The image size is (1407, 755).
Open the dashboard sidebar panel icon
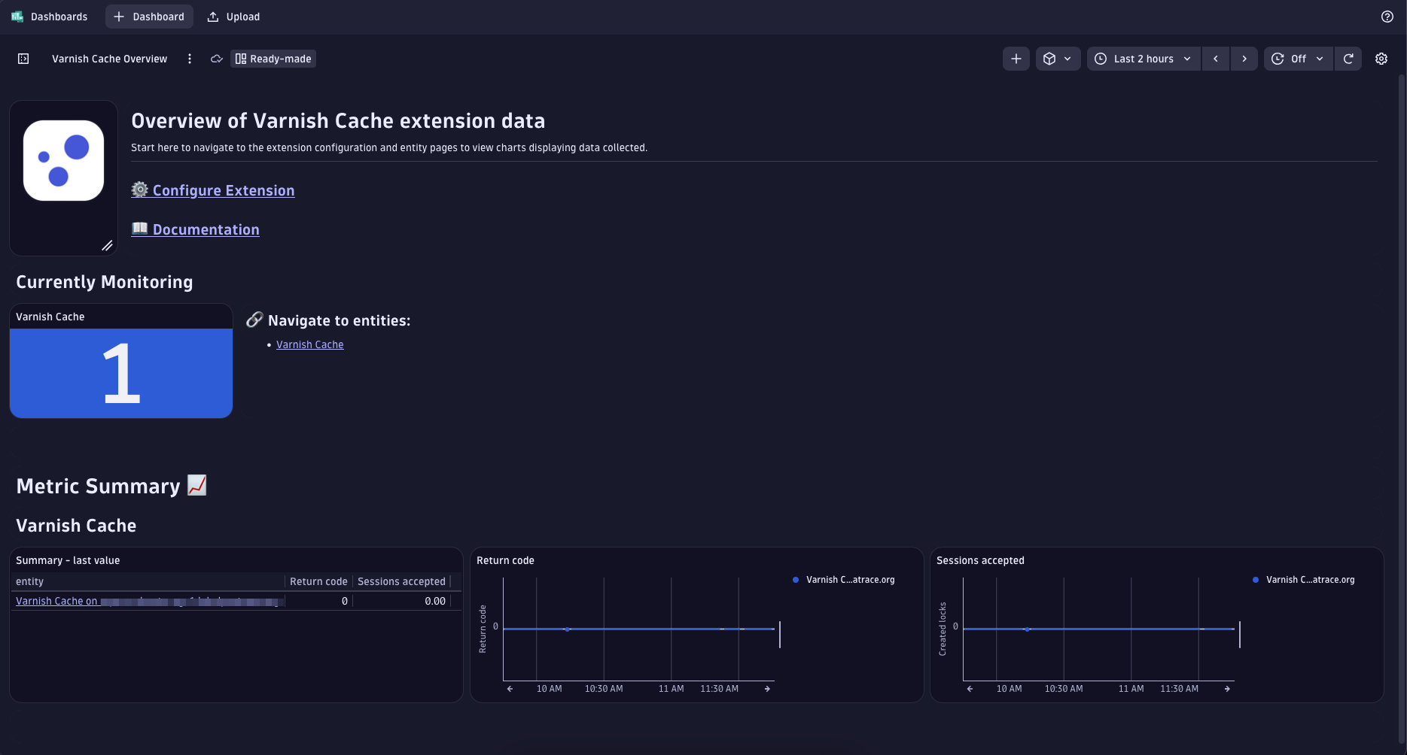(23, 58)
